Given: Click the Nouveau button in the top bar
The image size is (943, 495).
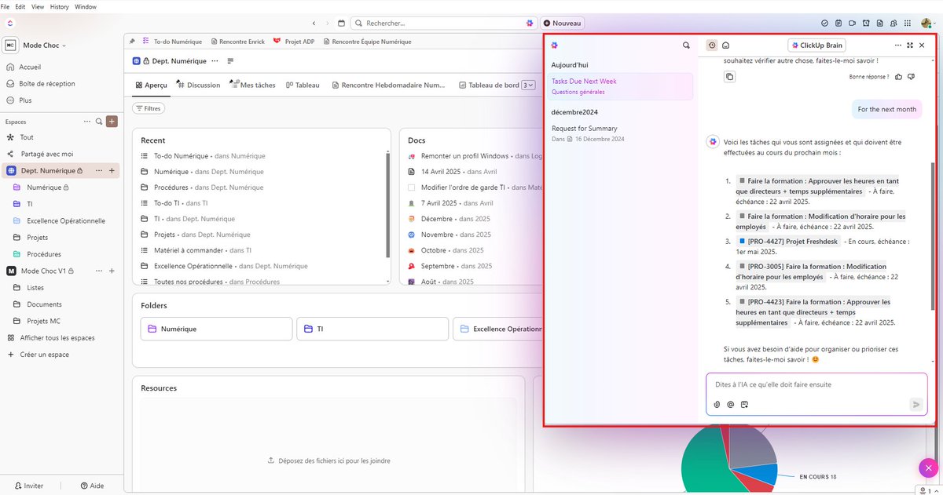Looking at the screenshot, I should (x=563, y=24).
